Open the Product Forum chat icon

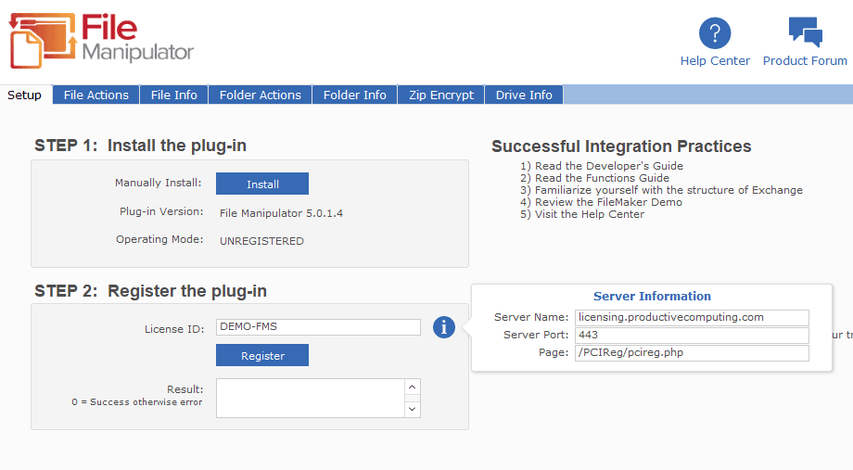pos(805,32)
